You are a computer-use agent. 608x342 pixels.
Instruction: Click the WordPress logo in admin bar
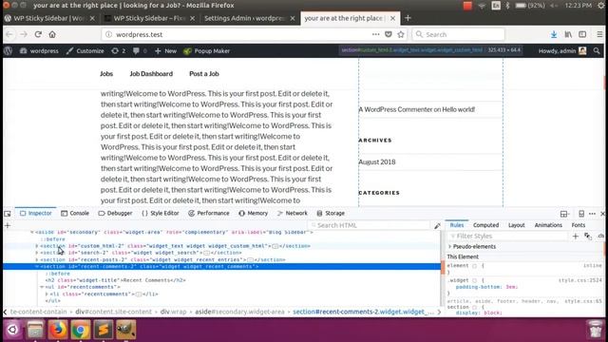point(9,50)
